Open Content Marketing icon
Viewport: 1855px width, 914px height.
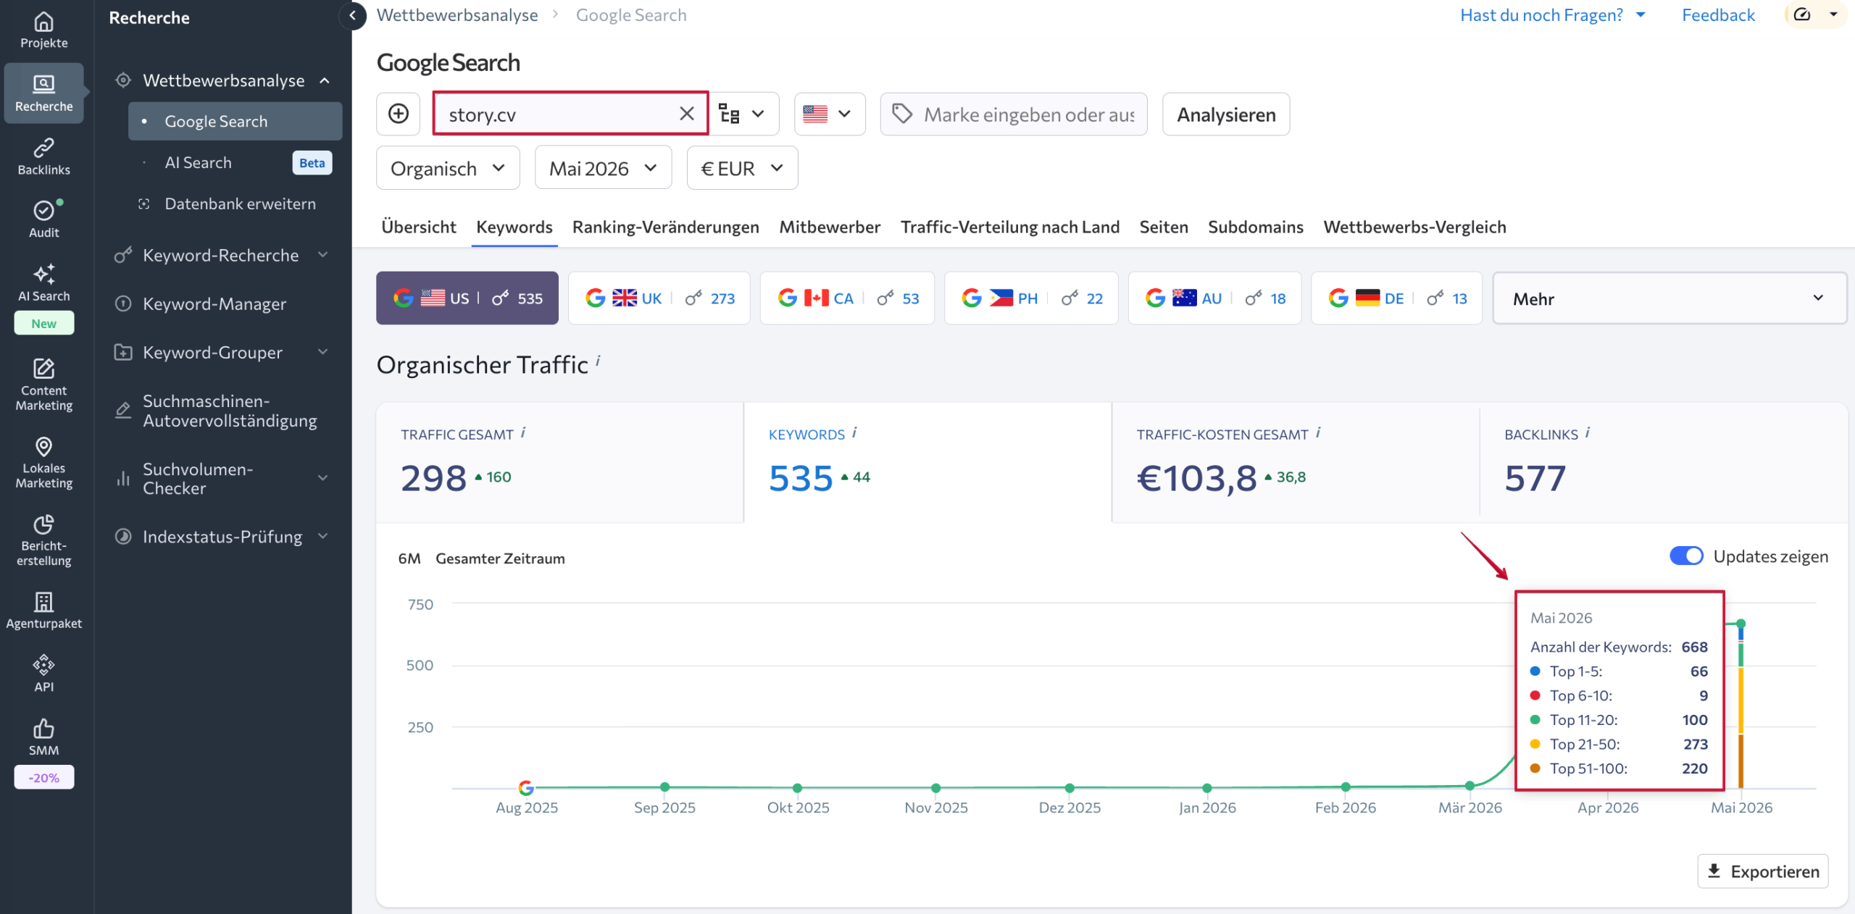pyautogui.click(x=43, y=384)
